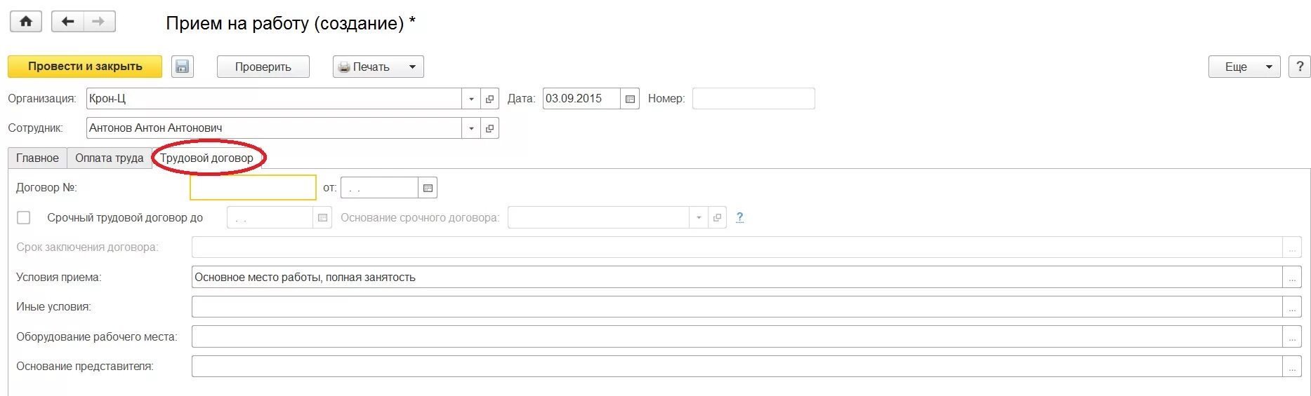
Task: Open the blue help link for fixed-term contract basis
Action: pyautogui.click(x=739, y=217)
